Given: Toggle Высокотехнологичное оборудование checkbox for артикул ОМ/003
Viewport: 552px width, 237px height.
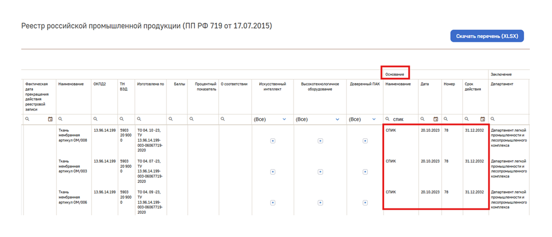Looking at the screenshot, I should click(x=320, y=172).
